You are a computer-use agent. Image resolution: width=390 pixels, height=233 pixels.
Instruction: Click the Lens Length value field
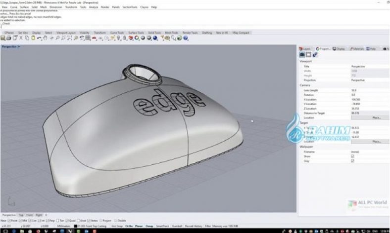coord(370,90)
